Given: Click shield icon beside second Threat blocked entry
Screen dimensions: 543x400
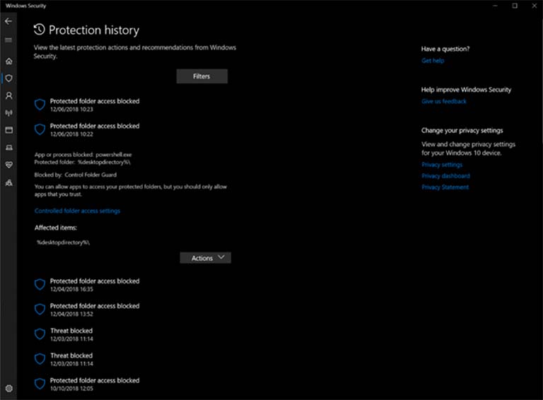Looking at the screenshot, I should 40,359.
